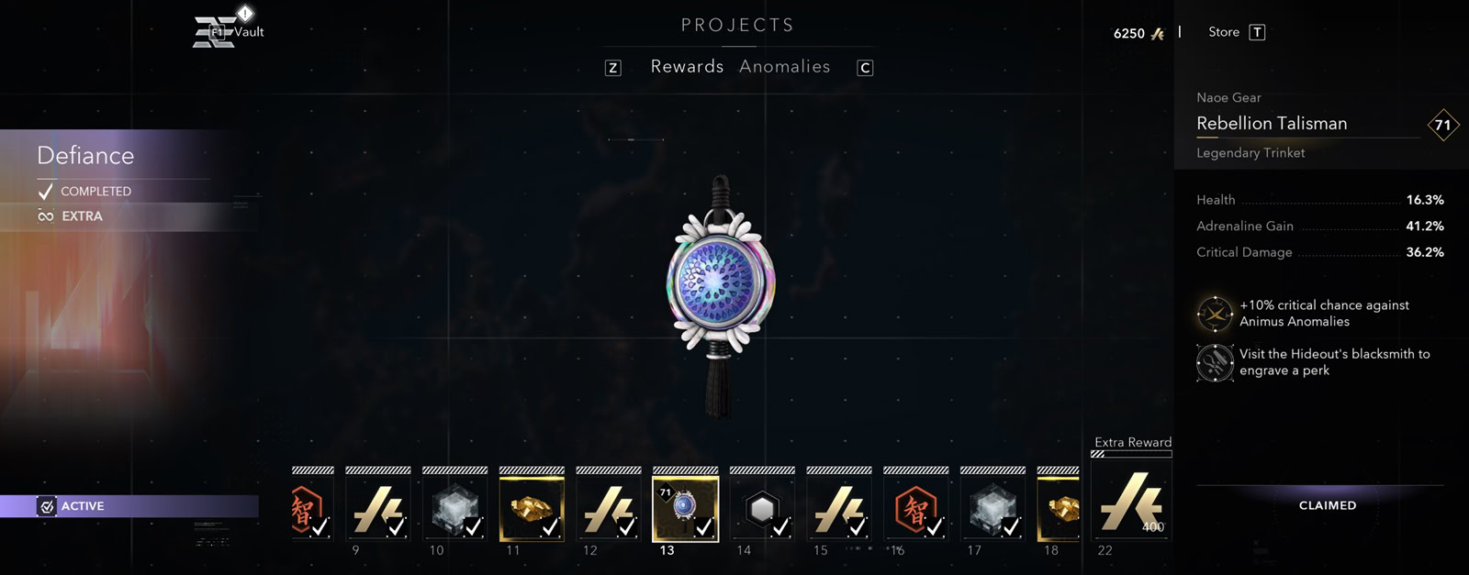1469x575 pixels.
Task: Click the blacksmith engrave perk icon
Action: [x=1215, y=362]
